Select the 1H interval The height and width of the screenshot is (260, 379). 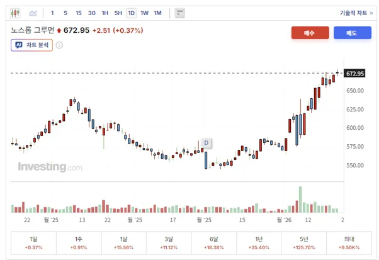[105, 13]
